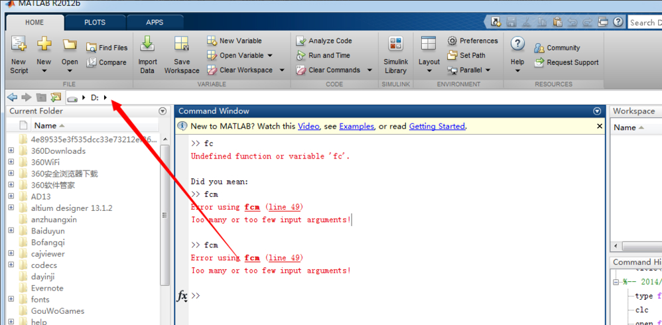Click the Compare files tool
The width and height of the screenshot is (662, 325).
pos(106,62)
